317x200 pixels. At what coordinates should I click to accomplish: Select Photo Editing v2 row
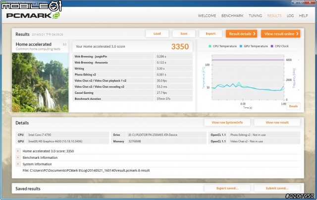132,74
